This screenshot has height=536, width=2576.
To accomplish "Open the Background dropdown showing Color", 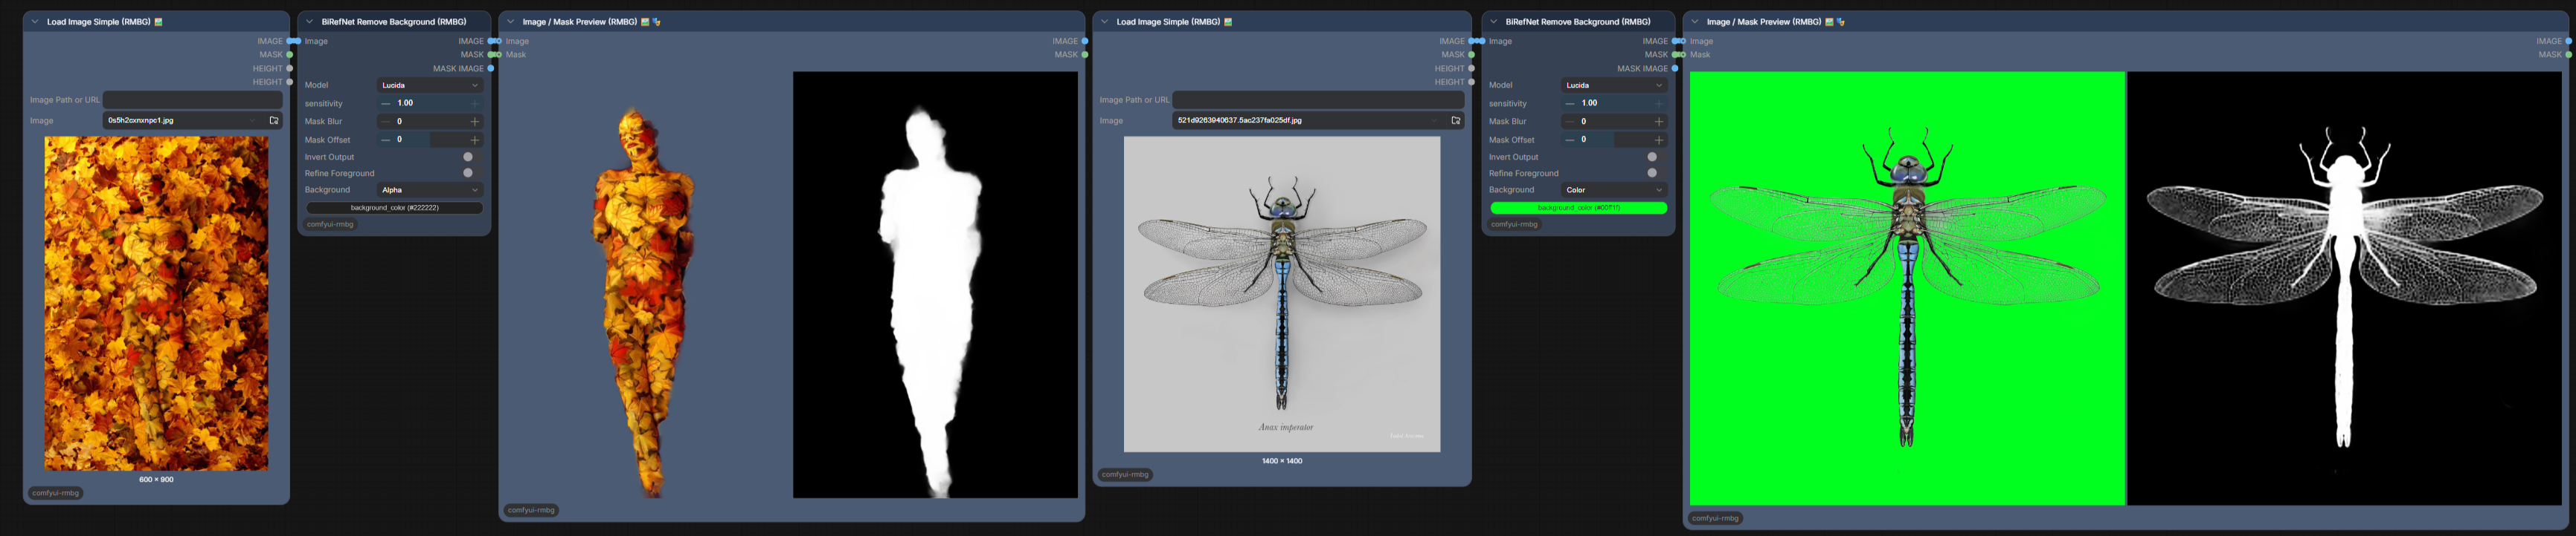I will (x=1614, y=189).
